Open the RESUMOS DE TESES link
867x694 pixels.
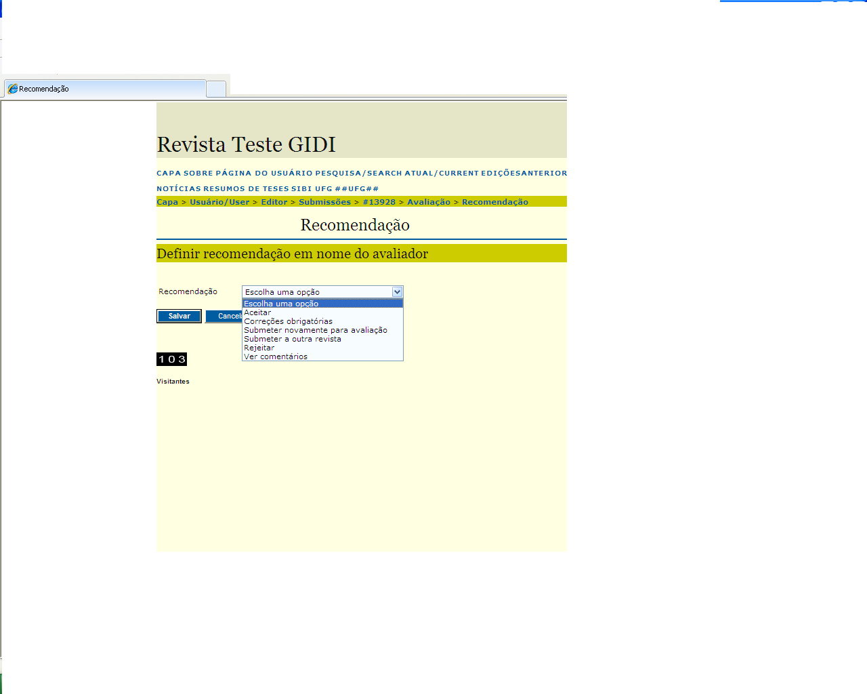pos(246,189)
